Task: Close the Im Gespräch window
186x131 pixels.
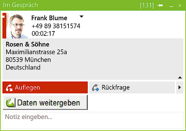Action: [180, 6]
